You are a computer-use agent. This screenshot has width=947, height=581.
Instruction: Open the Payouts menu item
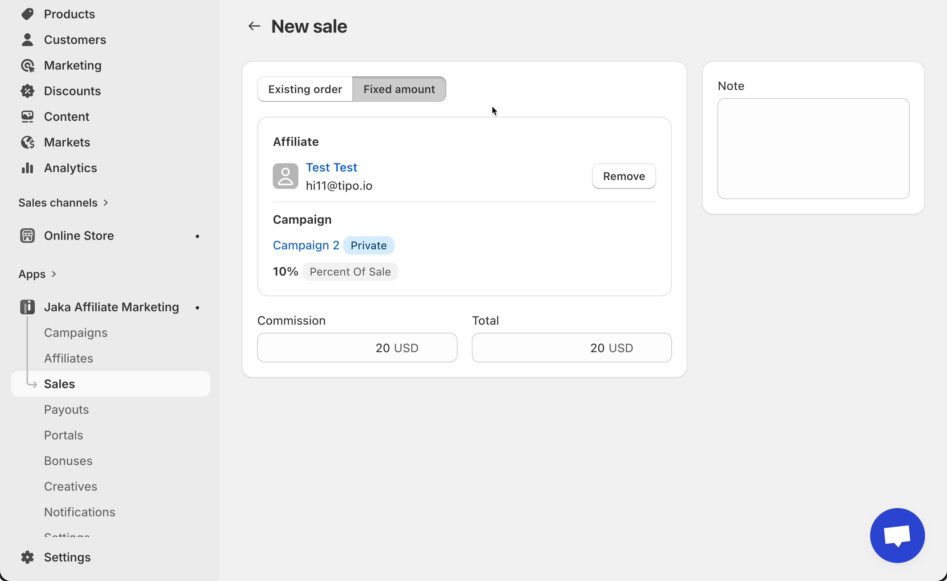pos(66,410)
